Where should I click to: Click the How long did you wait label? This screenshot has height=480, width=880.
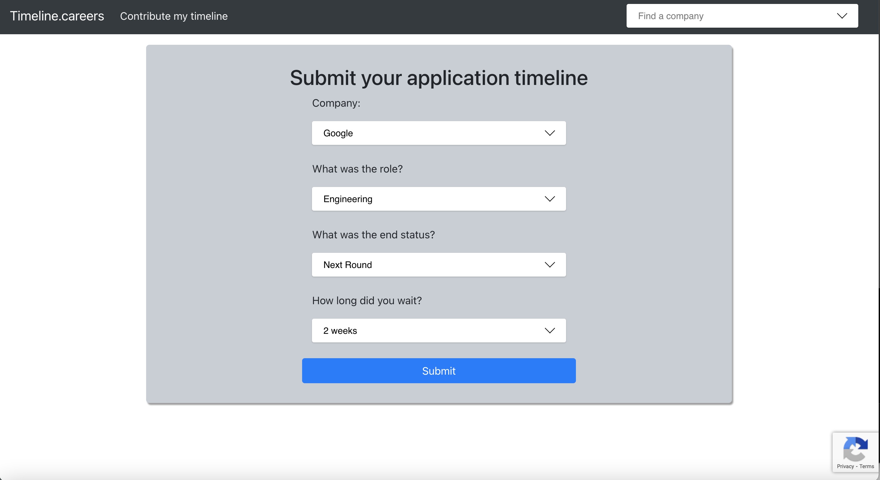pos(367,301)
